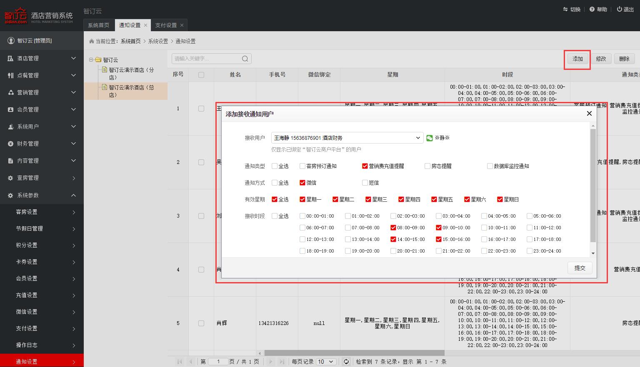Open 帮助 help in top bar
The image size is (640, 367).
[598, 9]
